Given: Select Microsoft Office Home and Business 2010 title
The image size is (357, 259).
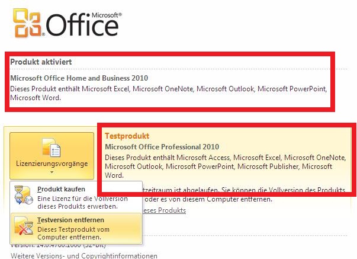Looking at the screenshot, I should (x=79, y=78).
